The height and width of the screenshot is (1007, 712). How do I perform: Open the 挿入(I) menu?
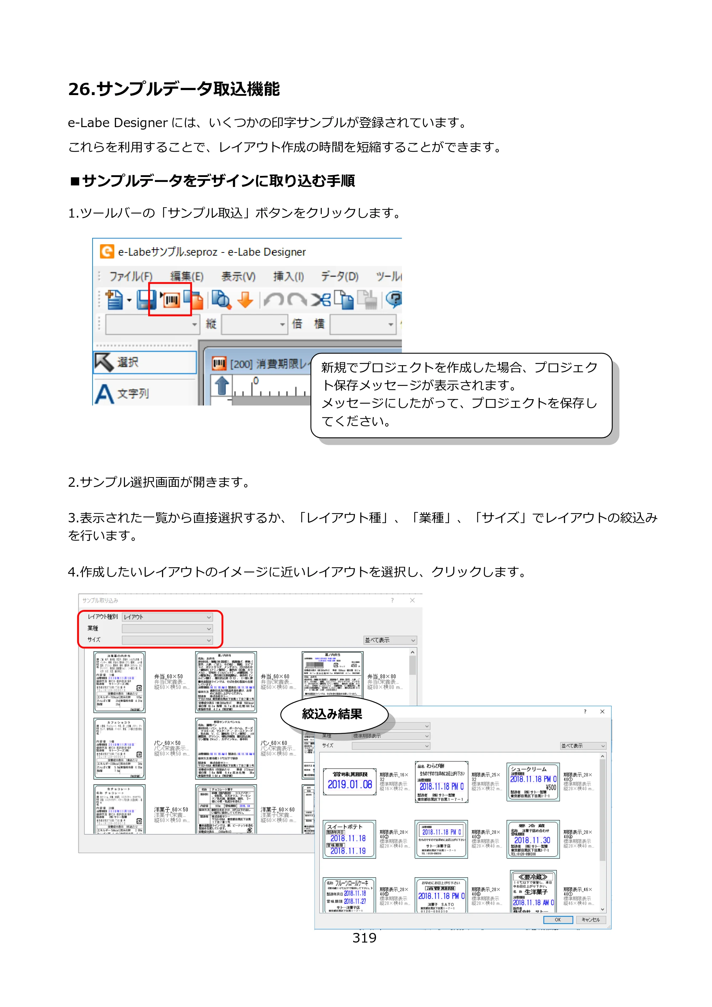point(288,276)
